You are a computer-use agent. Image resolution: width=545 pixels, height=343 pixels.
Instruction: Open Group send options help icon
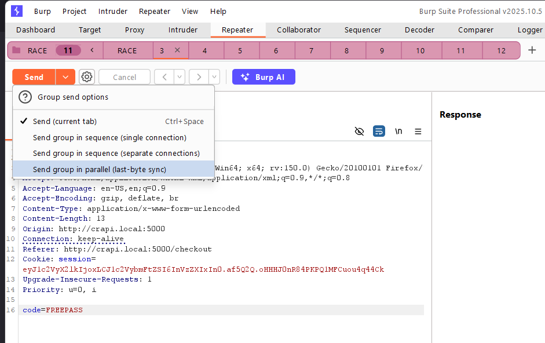[25, 97]
